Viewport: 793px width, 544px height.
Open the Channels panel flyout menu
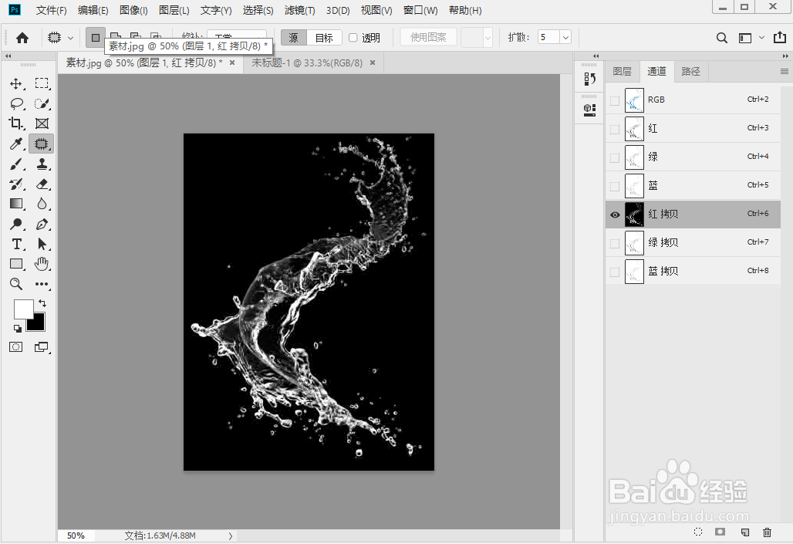point(785,71)
